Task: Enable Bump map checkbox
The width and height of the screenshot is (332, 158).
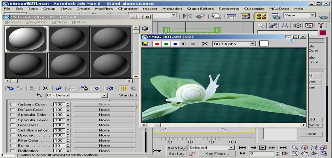Action: (13, 145)
